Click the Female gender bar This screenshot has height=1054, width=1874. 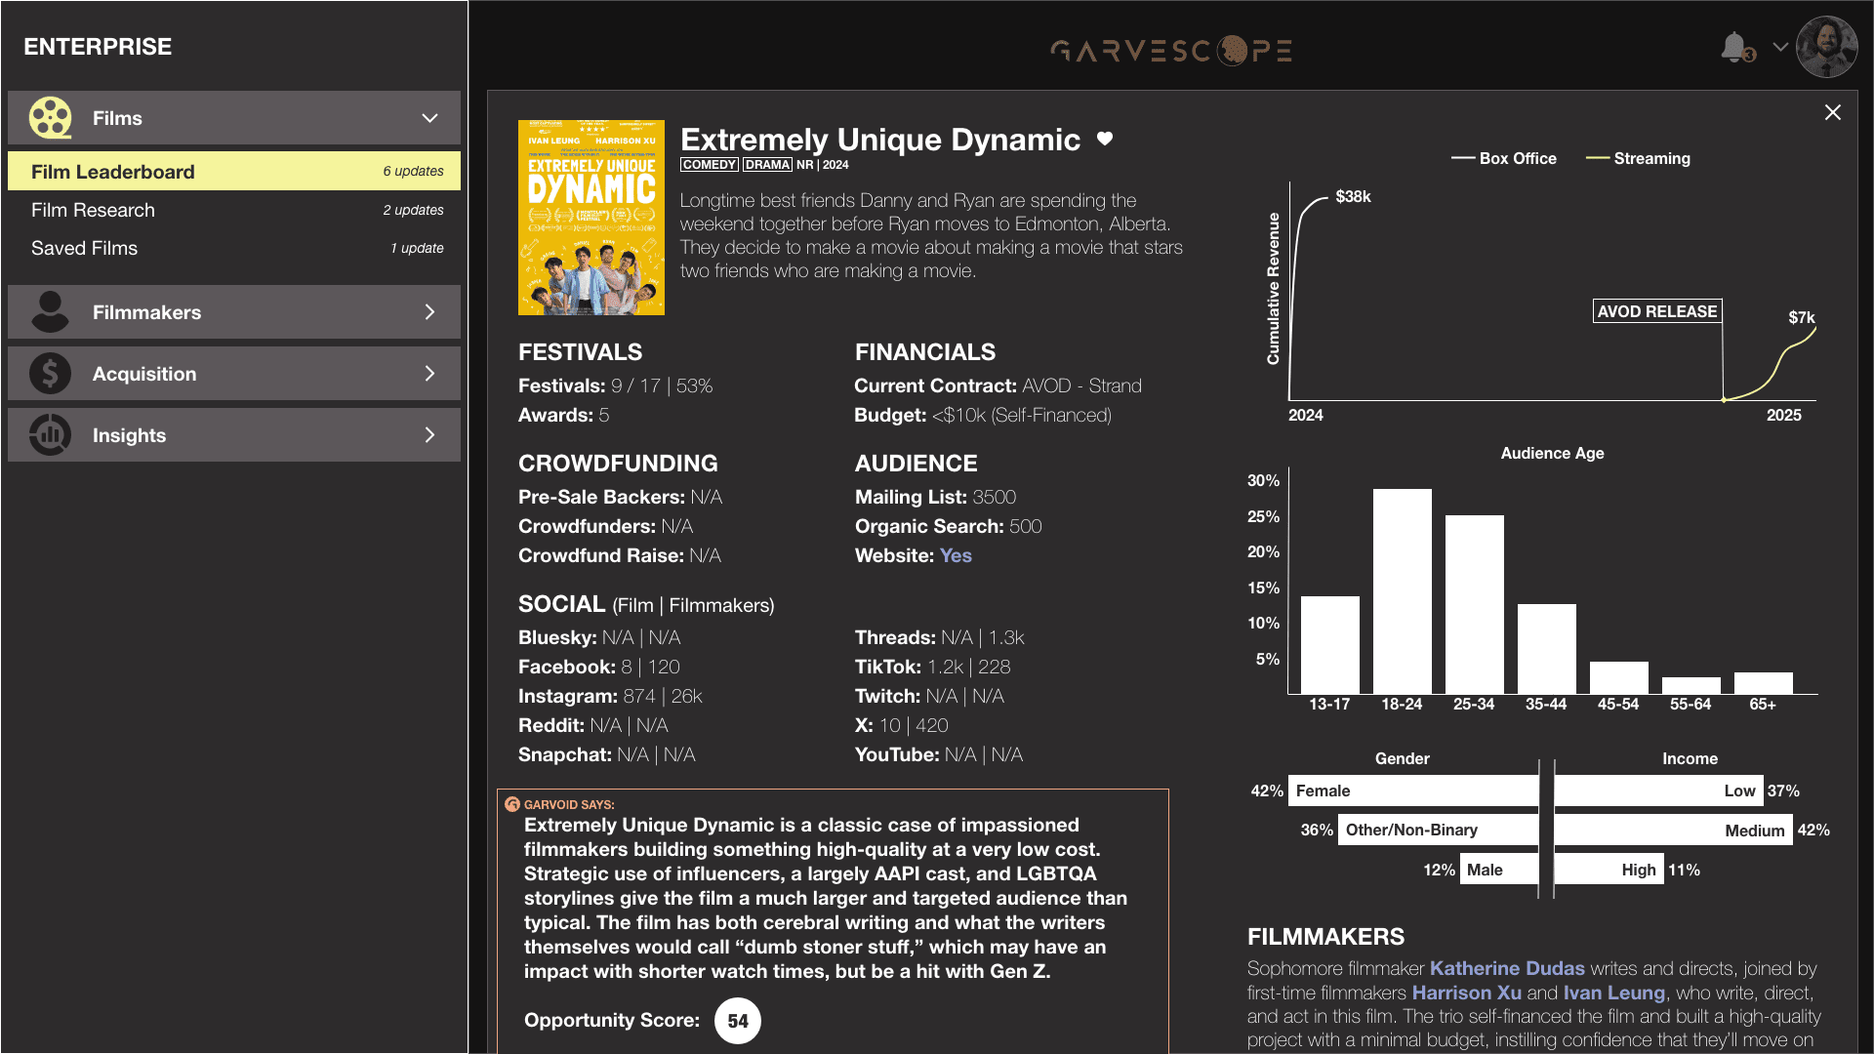[1413, 790]
